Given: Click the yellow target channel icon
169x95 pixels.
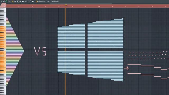Looking at the screenshot, I should [x=37, y=1].
